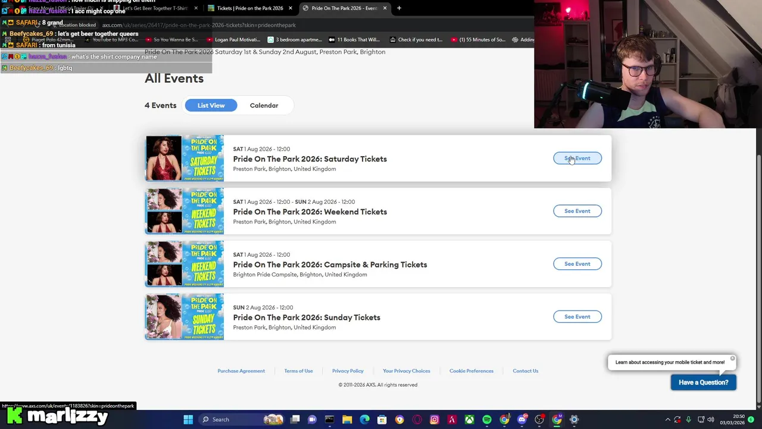Image resolution: width=762 pixels, height=429 pixels.
Task: Open Instagram from the taskbar
Action: (x=435, y=419)
